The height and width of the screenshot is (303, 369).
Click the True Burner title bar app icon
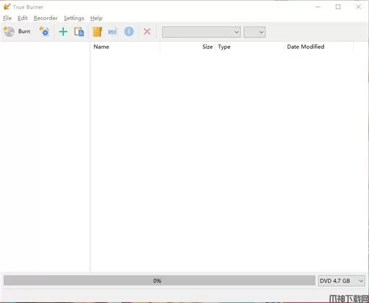pyautogui.click(x=6, y=7)
